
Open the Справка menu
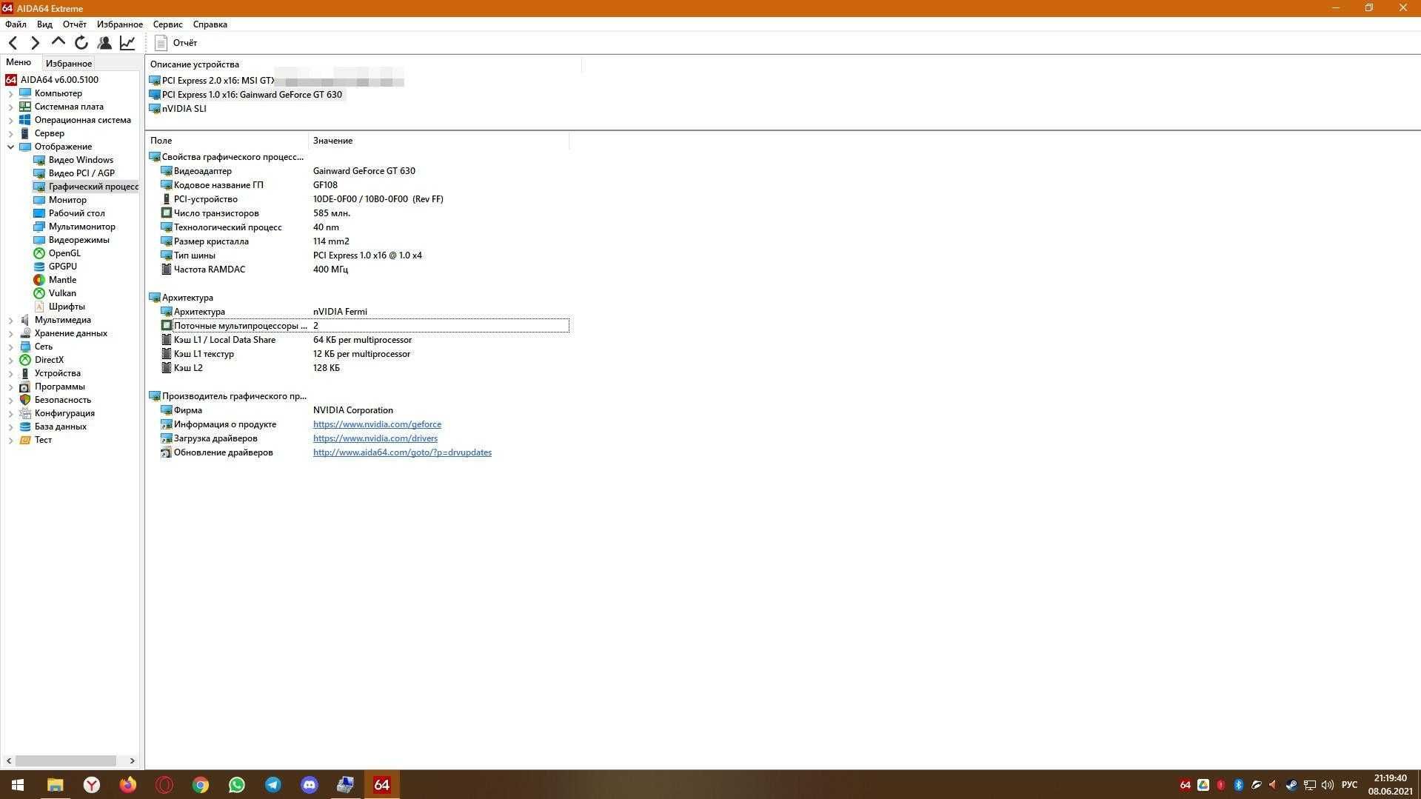pyautogui.click(x=210, y=24)
